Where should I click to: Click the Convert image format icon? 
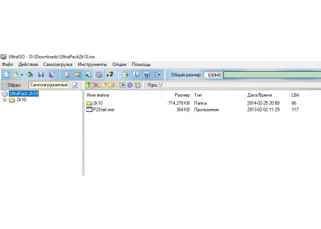(78, 75)
